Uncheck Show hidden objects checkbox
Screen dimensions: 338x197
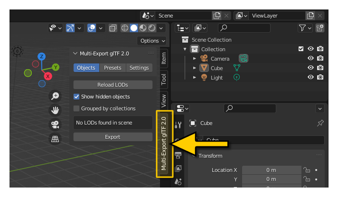click(76, 97)
